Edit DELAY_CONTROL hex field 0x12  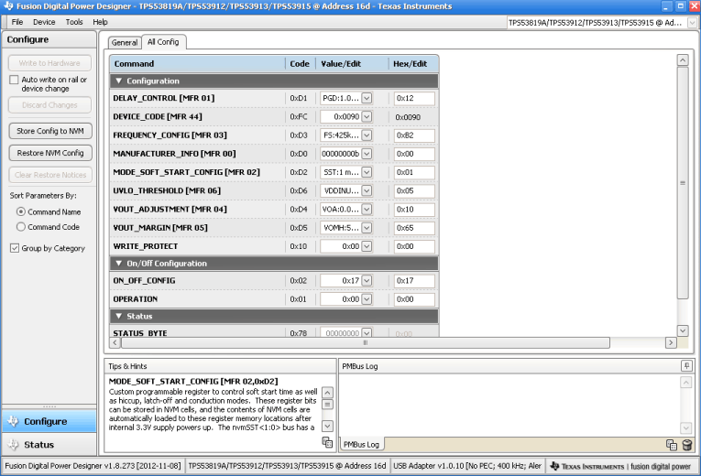[x=414, y=98]
